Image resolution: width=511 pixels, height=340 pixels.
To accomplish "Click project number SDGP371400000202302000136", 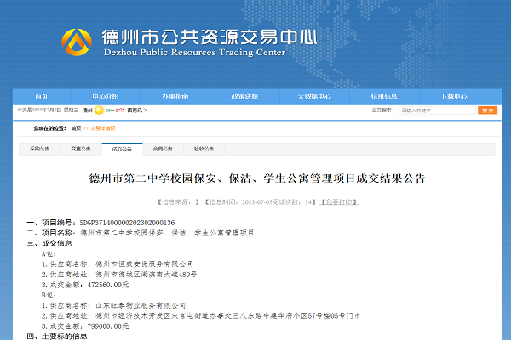I will 127,223.
